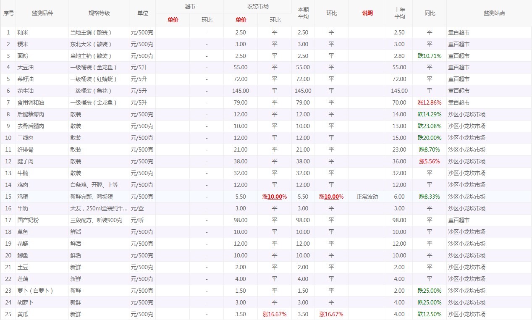Select the 监测品种 column header
The image size is (532, 320).
42,13
